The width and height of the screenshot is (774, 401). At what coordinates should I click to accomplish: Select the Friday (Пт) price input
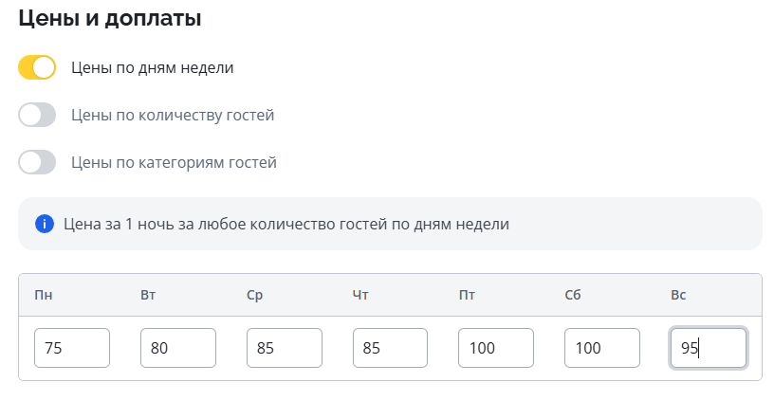tap(496, 348)
